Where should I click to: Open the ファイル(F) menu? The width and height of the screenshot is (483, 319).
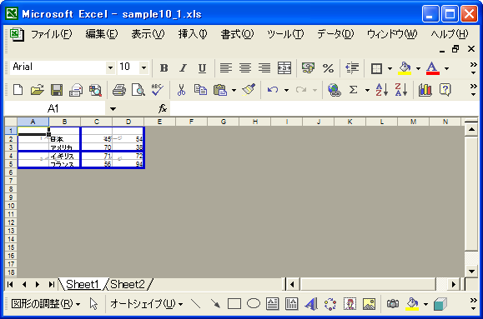(x=52, y=34)
